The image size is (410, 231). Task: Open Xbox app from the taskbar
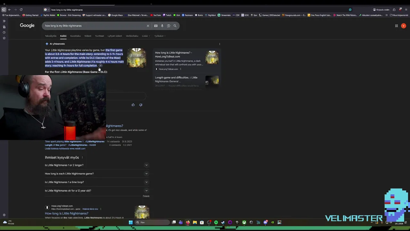pos(244,222)
